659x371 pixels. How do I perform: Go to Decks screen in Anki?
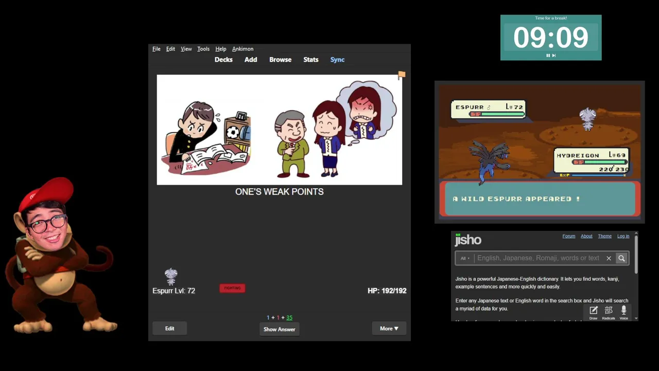click(223, 60)
